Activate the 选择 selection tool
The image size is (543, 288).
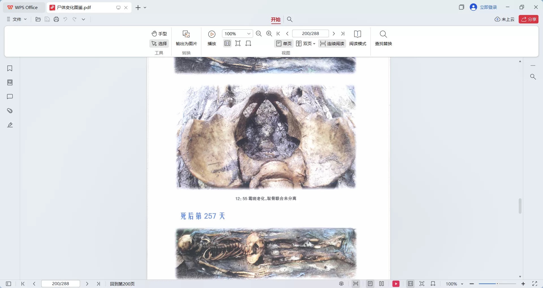coord(159,43)
